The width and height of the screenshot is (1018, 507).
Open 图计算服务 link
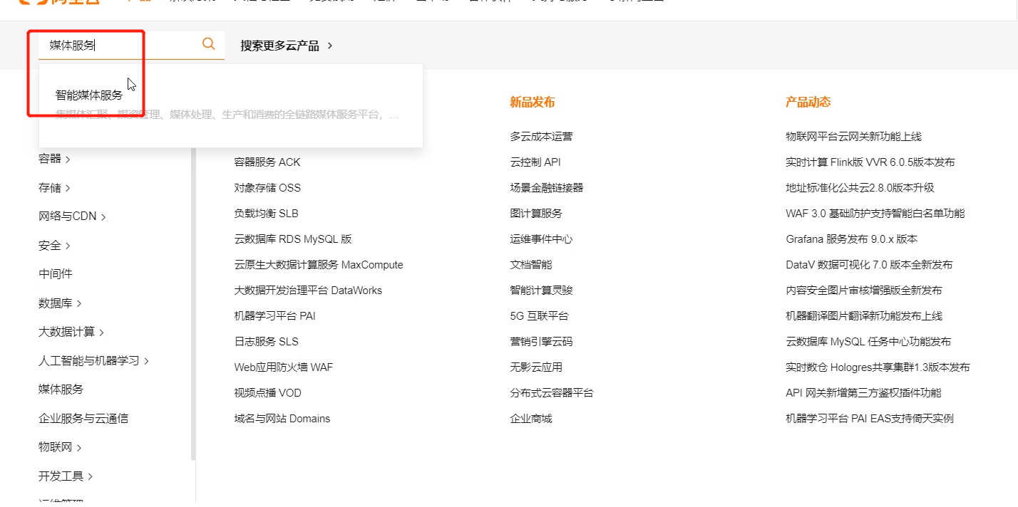536,214
